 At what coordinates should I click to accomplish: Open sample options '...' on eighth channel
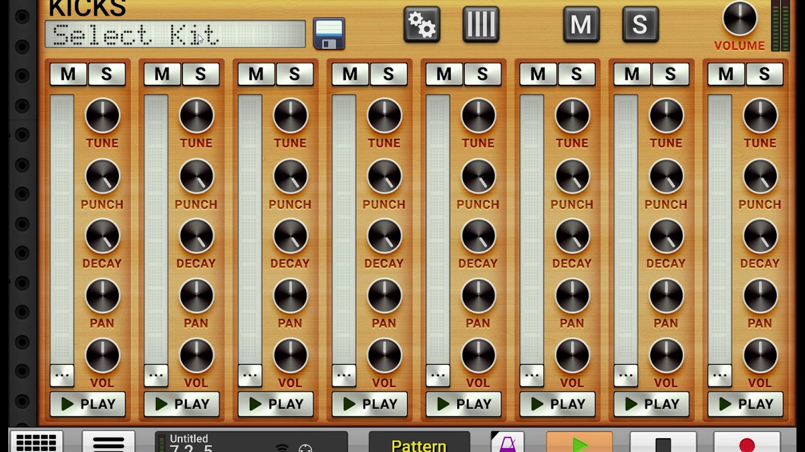point(719,375)
